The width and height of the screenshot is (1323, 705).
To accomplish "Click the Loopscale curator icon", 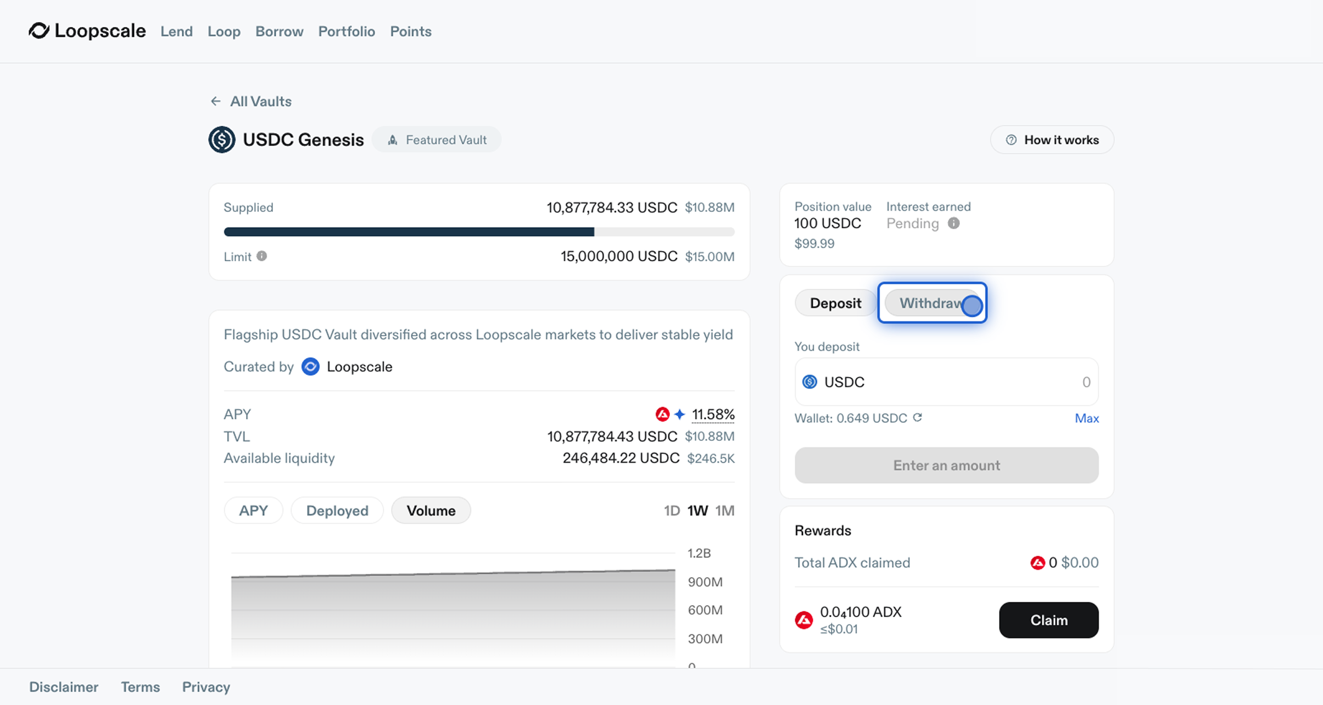I will point(310,366).
